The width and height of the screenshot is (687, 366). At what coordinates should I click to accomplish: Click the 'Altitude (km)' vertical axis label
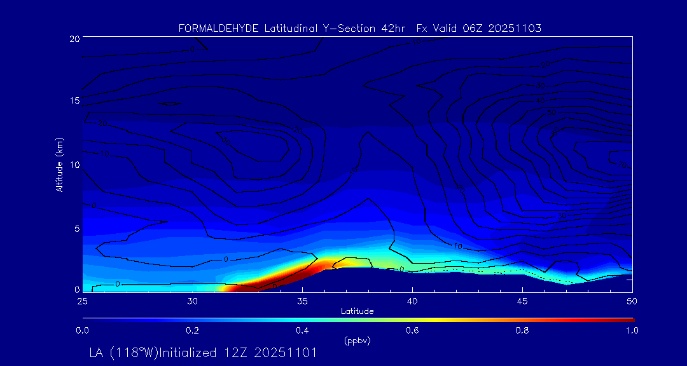click(60, 164)
